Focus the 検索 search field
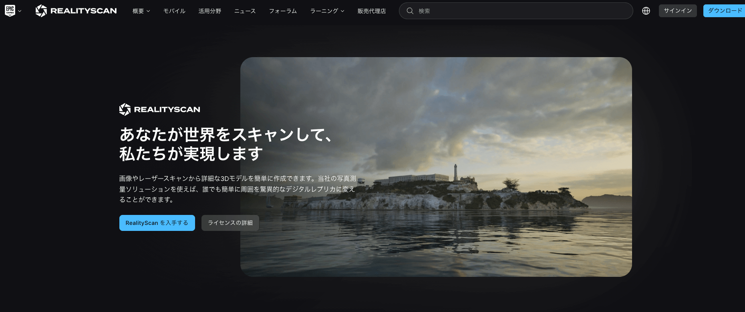 (x=516, y=11)
